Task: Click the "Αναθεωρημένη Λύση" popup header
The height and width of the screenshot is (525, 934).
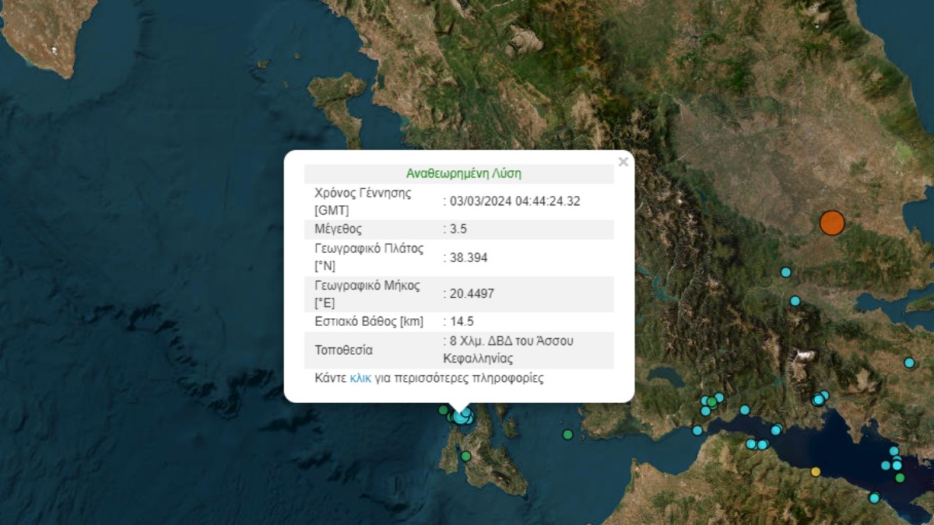Action: (x=463, y=173)
